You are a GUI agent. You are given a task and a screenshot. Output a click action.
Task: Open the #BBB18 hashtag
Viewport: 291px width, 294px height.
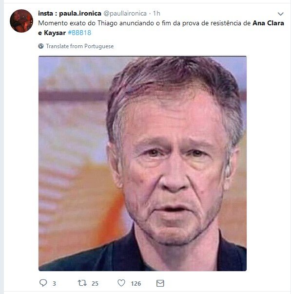pyautogui.click(x=79, y=33)
